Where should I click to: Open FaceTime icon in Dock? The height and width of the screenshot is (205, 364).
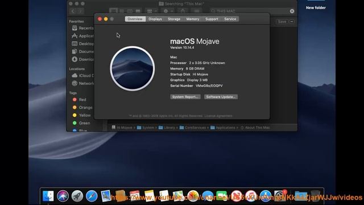pos(222,196)
